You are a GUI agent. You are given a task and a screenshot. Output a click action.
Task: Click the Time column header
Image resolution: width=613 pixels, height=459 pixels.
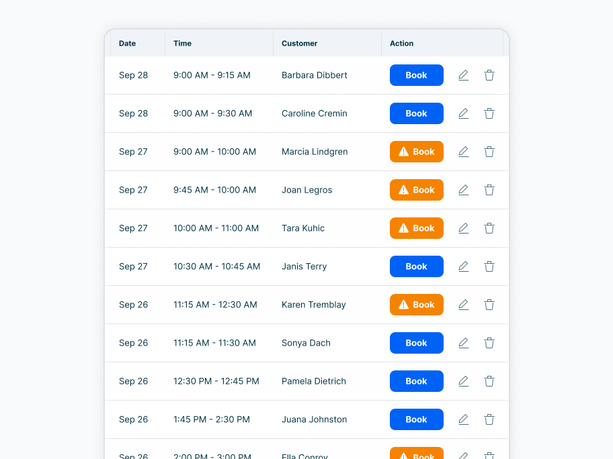[x=183, y=44]
